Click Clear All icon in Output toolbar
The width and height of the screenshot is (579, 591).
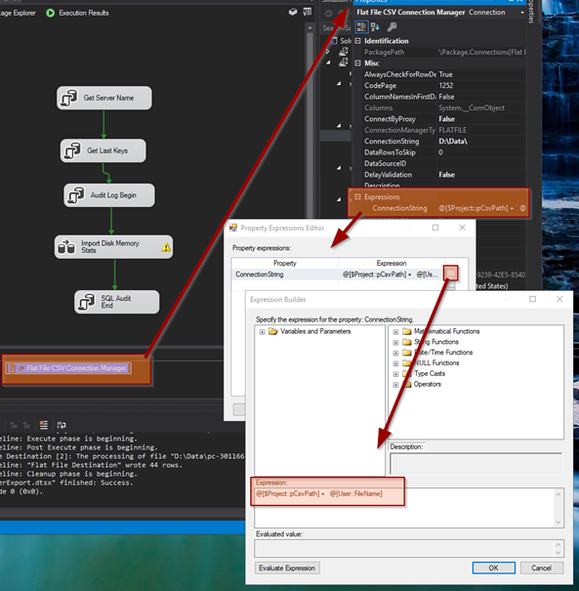pyautogui.click(x=44, y=425)
